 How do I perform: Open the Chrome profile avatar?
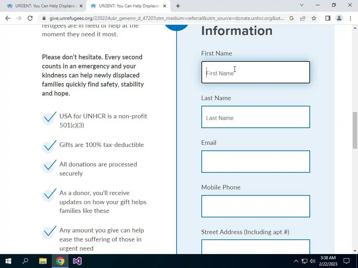point(339,18)
